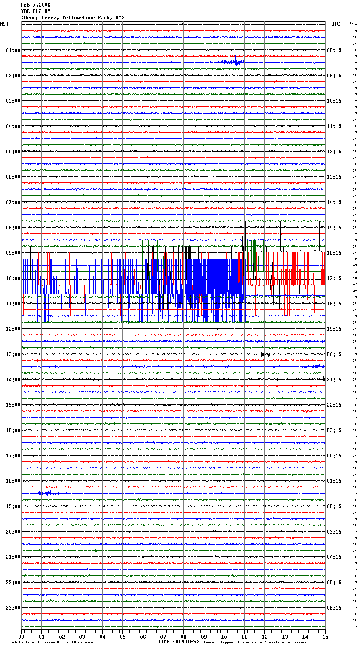This screenshot has height=648, width=359.
Task: Select the station code YDC EHZ WY
Action: pos(35,11)
